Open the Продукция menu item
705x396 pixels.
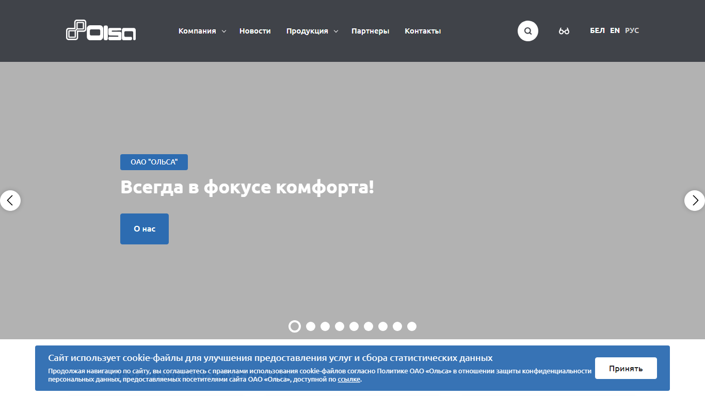coord(307,31)
